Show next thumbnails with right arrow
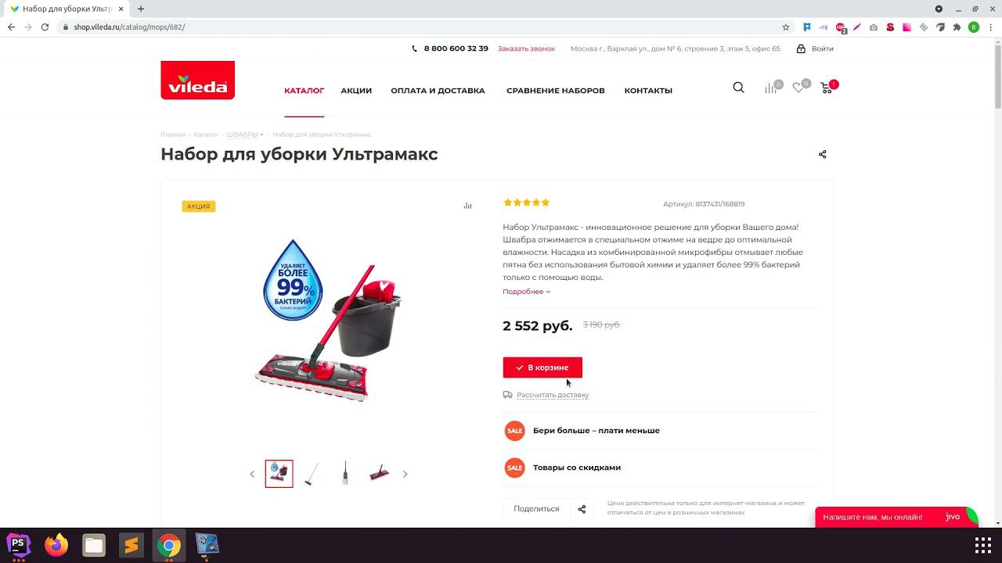This screenshot has width=1002, height=563. coord(405,474)
